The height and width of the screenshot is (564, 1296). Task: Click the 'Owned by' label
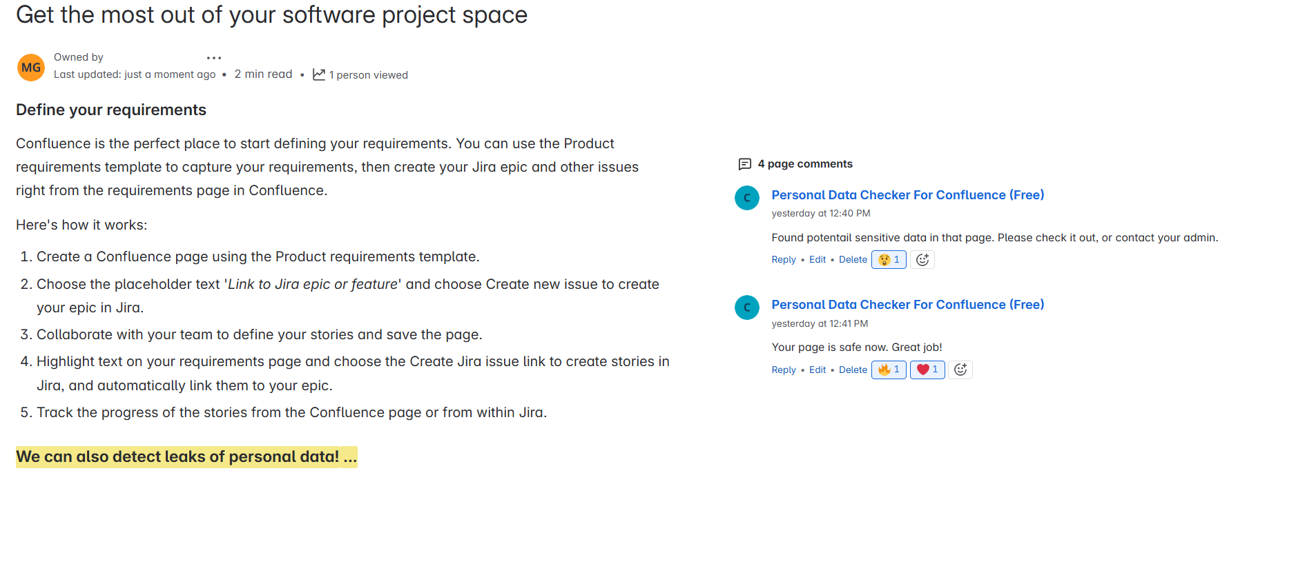pos(79,57)
